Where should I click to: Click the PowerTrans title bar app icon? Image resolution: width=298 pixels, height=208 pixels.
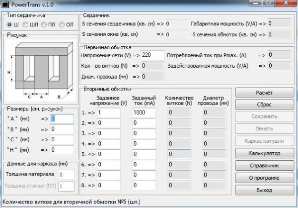(x=5, y=4)
